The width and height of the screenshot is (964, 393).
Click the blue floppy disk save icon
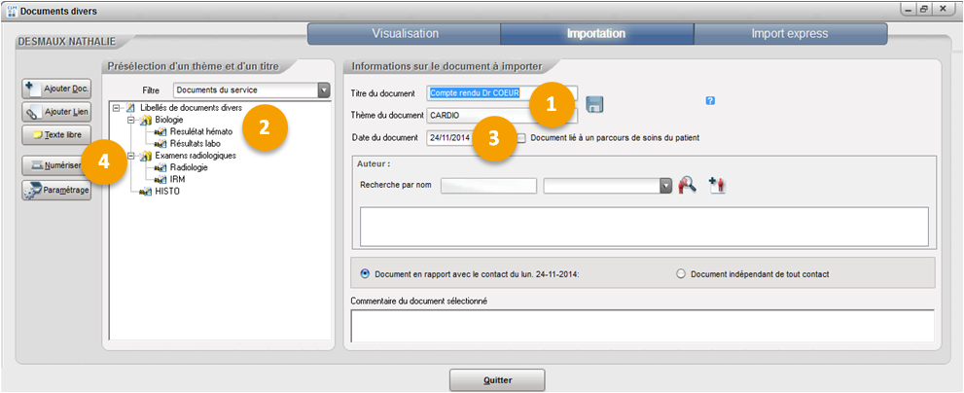595,104
